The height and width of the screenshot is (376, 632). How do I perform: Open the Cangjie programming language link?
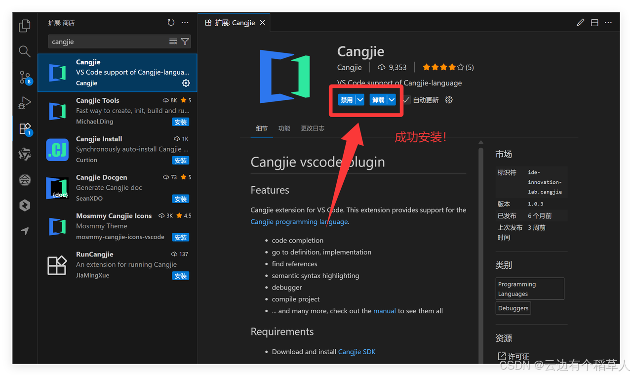[299, 222]
